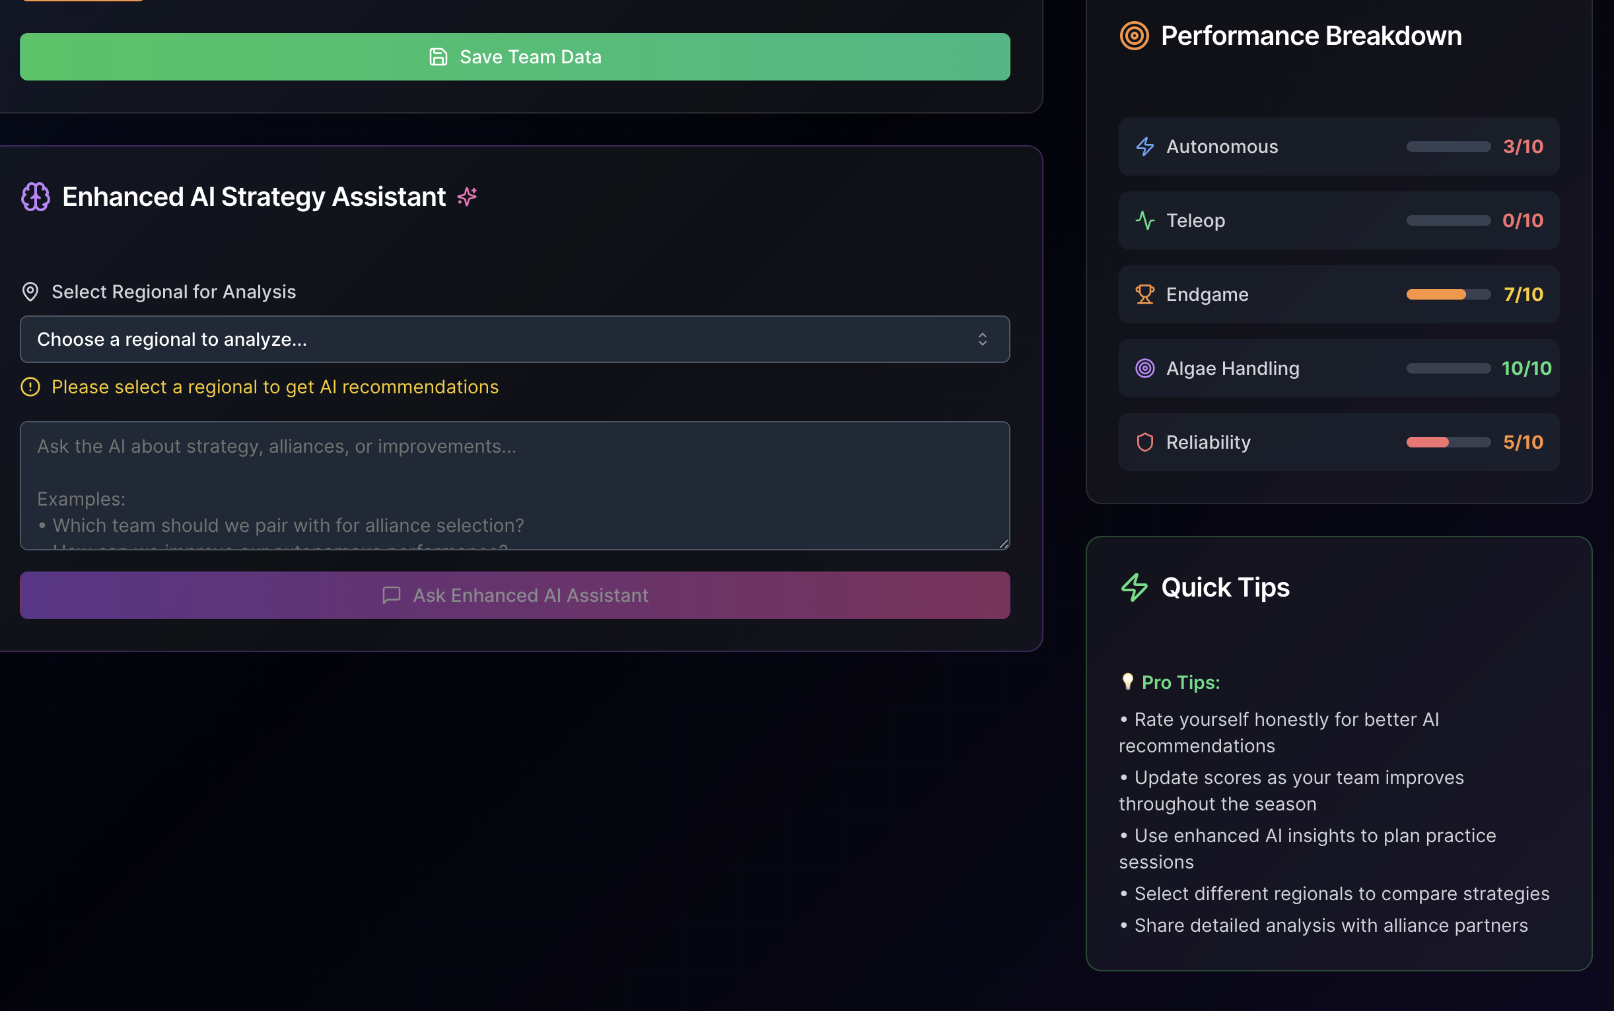Click the Ask Enhanced AI Assistant button
The width and height of the screenshot is (1614, 1011).
pos(514,595)
